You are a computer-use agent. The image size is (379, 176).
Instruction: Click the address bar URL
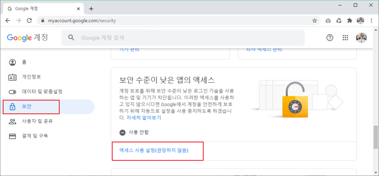click(82, 21)
